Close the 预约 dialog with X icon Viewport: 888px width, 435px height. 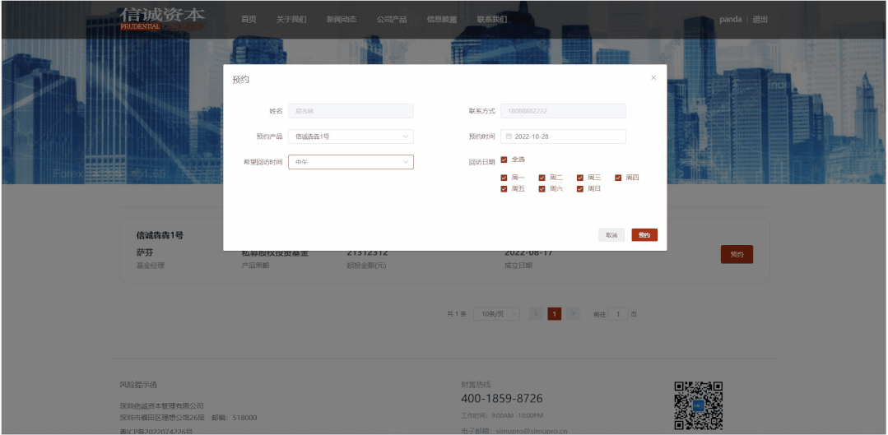pos(653,78)
